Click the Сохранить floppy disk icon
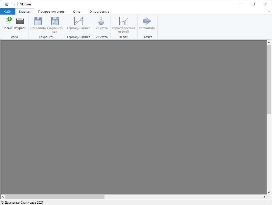Viewport: 272px width, 205px height. click(x=38, y=21)
